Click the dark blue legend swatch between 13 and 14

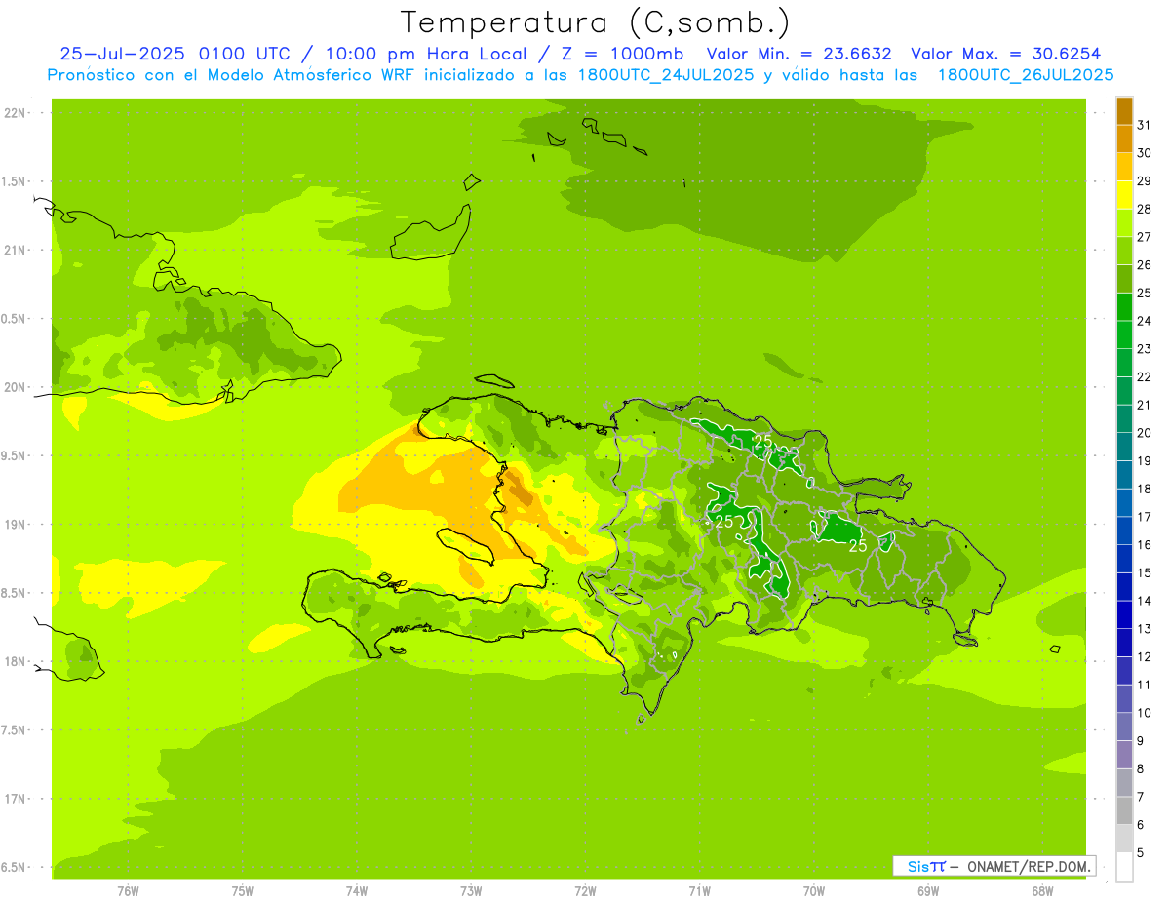1124,615
